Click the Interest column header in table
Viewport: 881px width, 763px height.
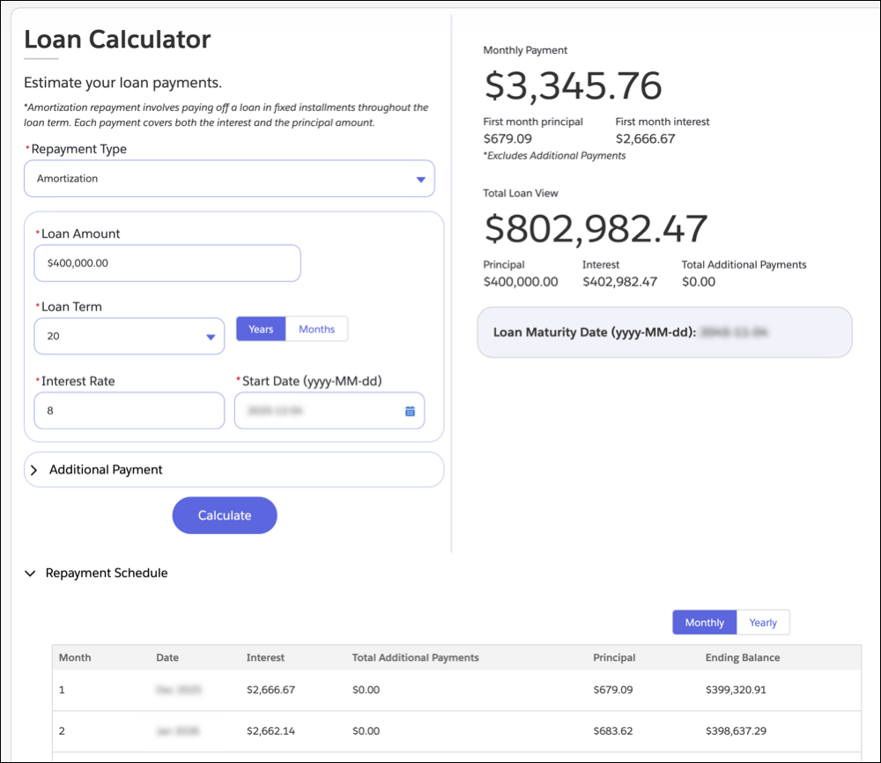click(x=265, y=657)
